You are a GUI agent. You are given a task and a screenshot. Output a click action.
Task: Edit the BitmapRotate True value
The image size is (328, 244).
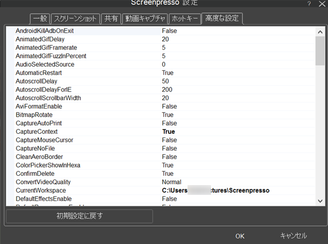168,115
